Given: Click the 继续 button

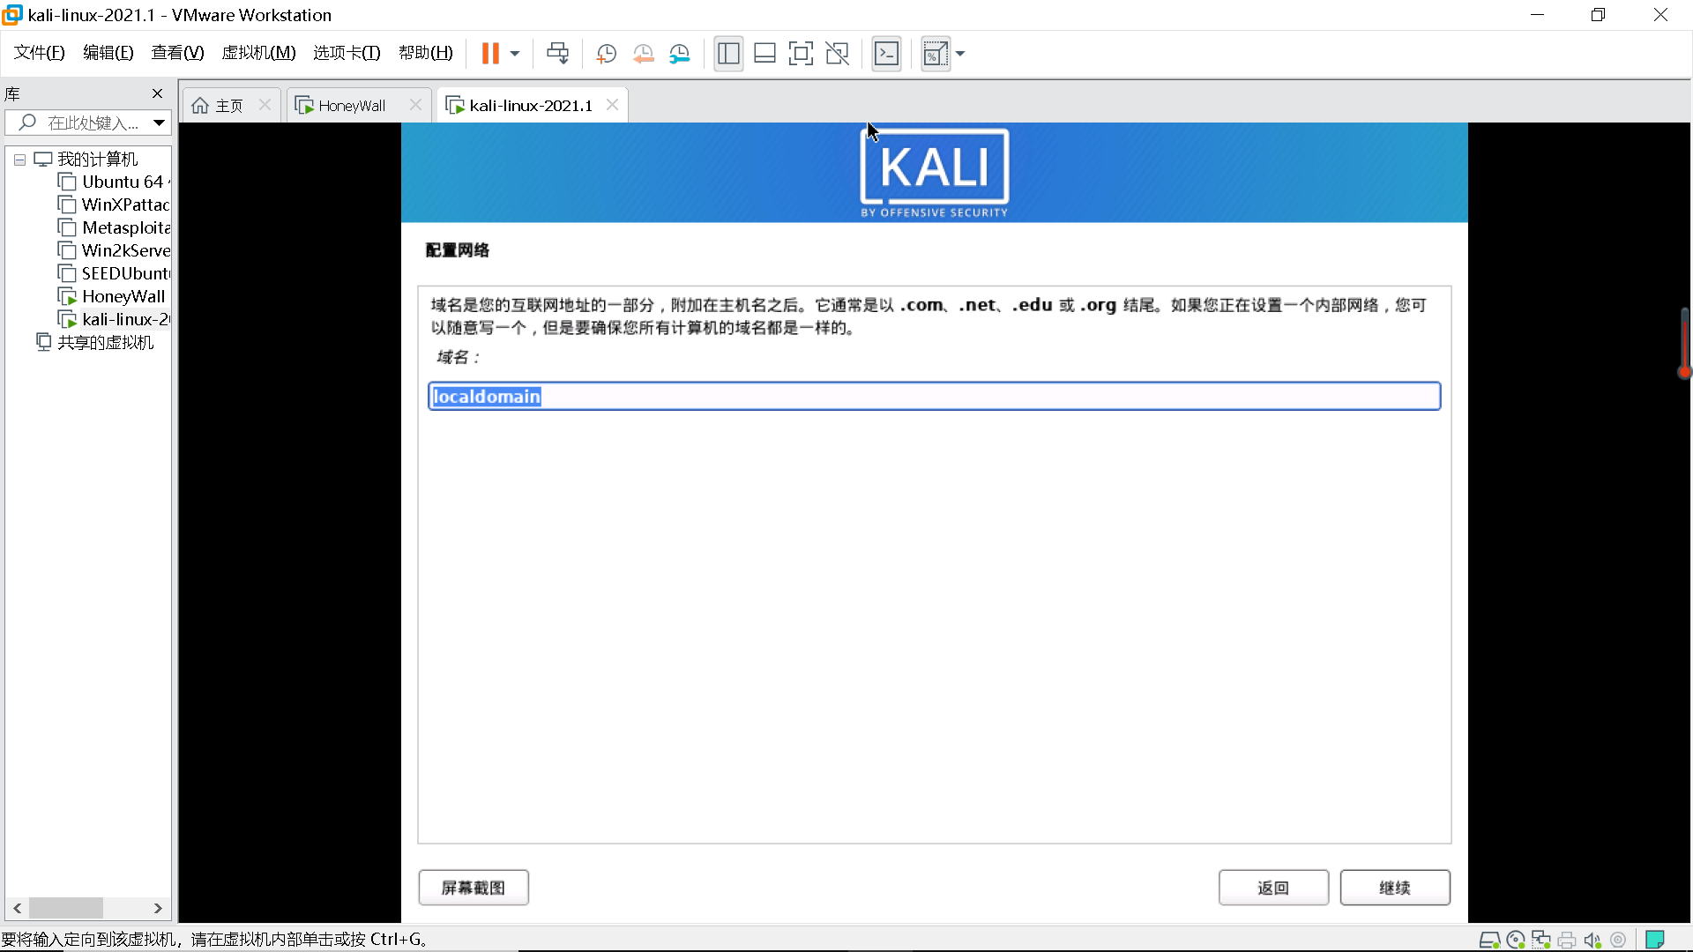Looking at the screenshot, I should click(1394, 888).
